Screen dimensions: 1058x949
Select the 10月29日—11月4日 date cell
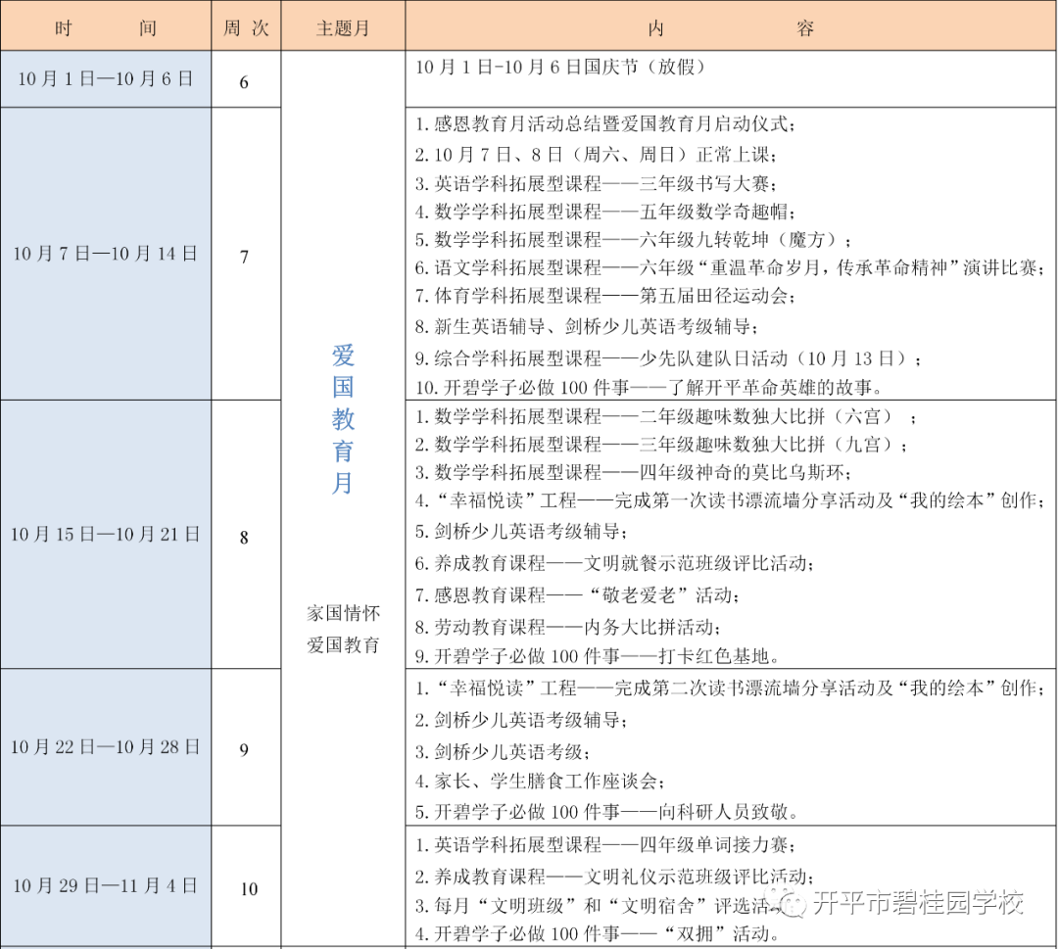(106, 885)
